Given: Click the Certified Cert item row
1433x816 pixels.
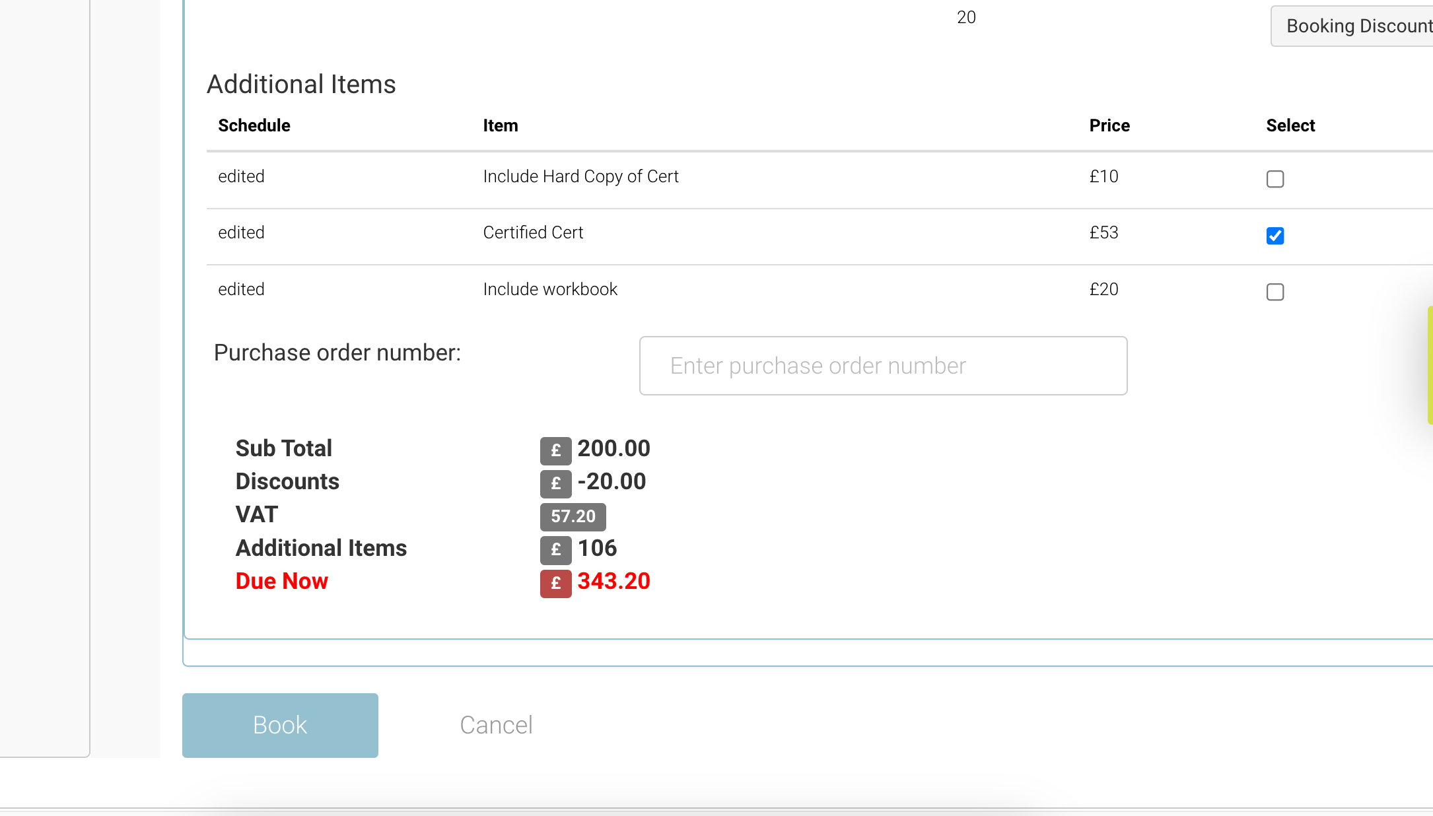Looking at the screenshot, I should pyautogui.click(x=533, y=232).
